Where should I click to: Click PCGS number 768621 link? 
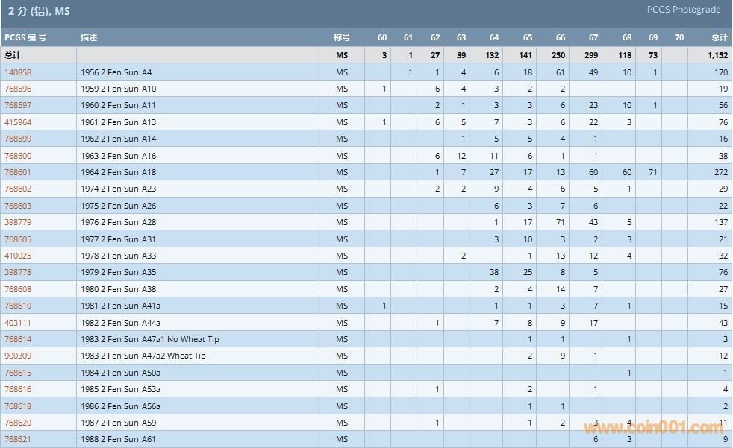point(18,439)
